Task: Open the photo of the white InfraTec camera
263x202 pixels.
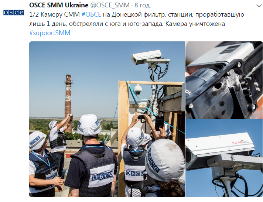Action: point(224,158)
